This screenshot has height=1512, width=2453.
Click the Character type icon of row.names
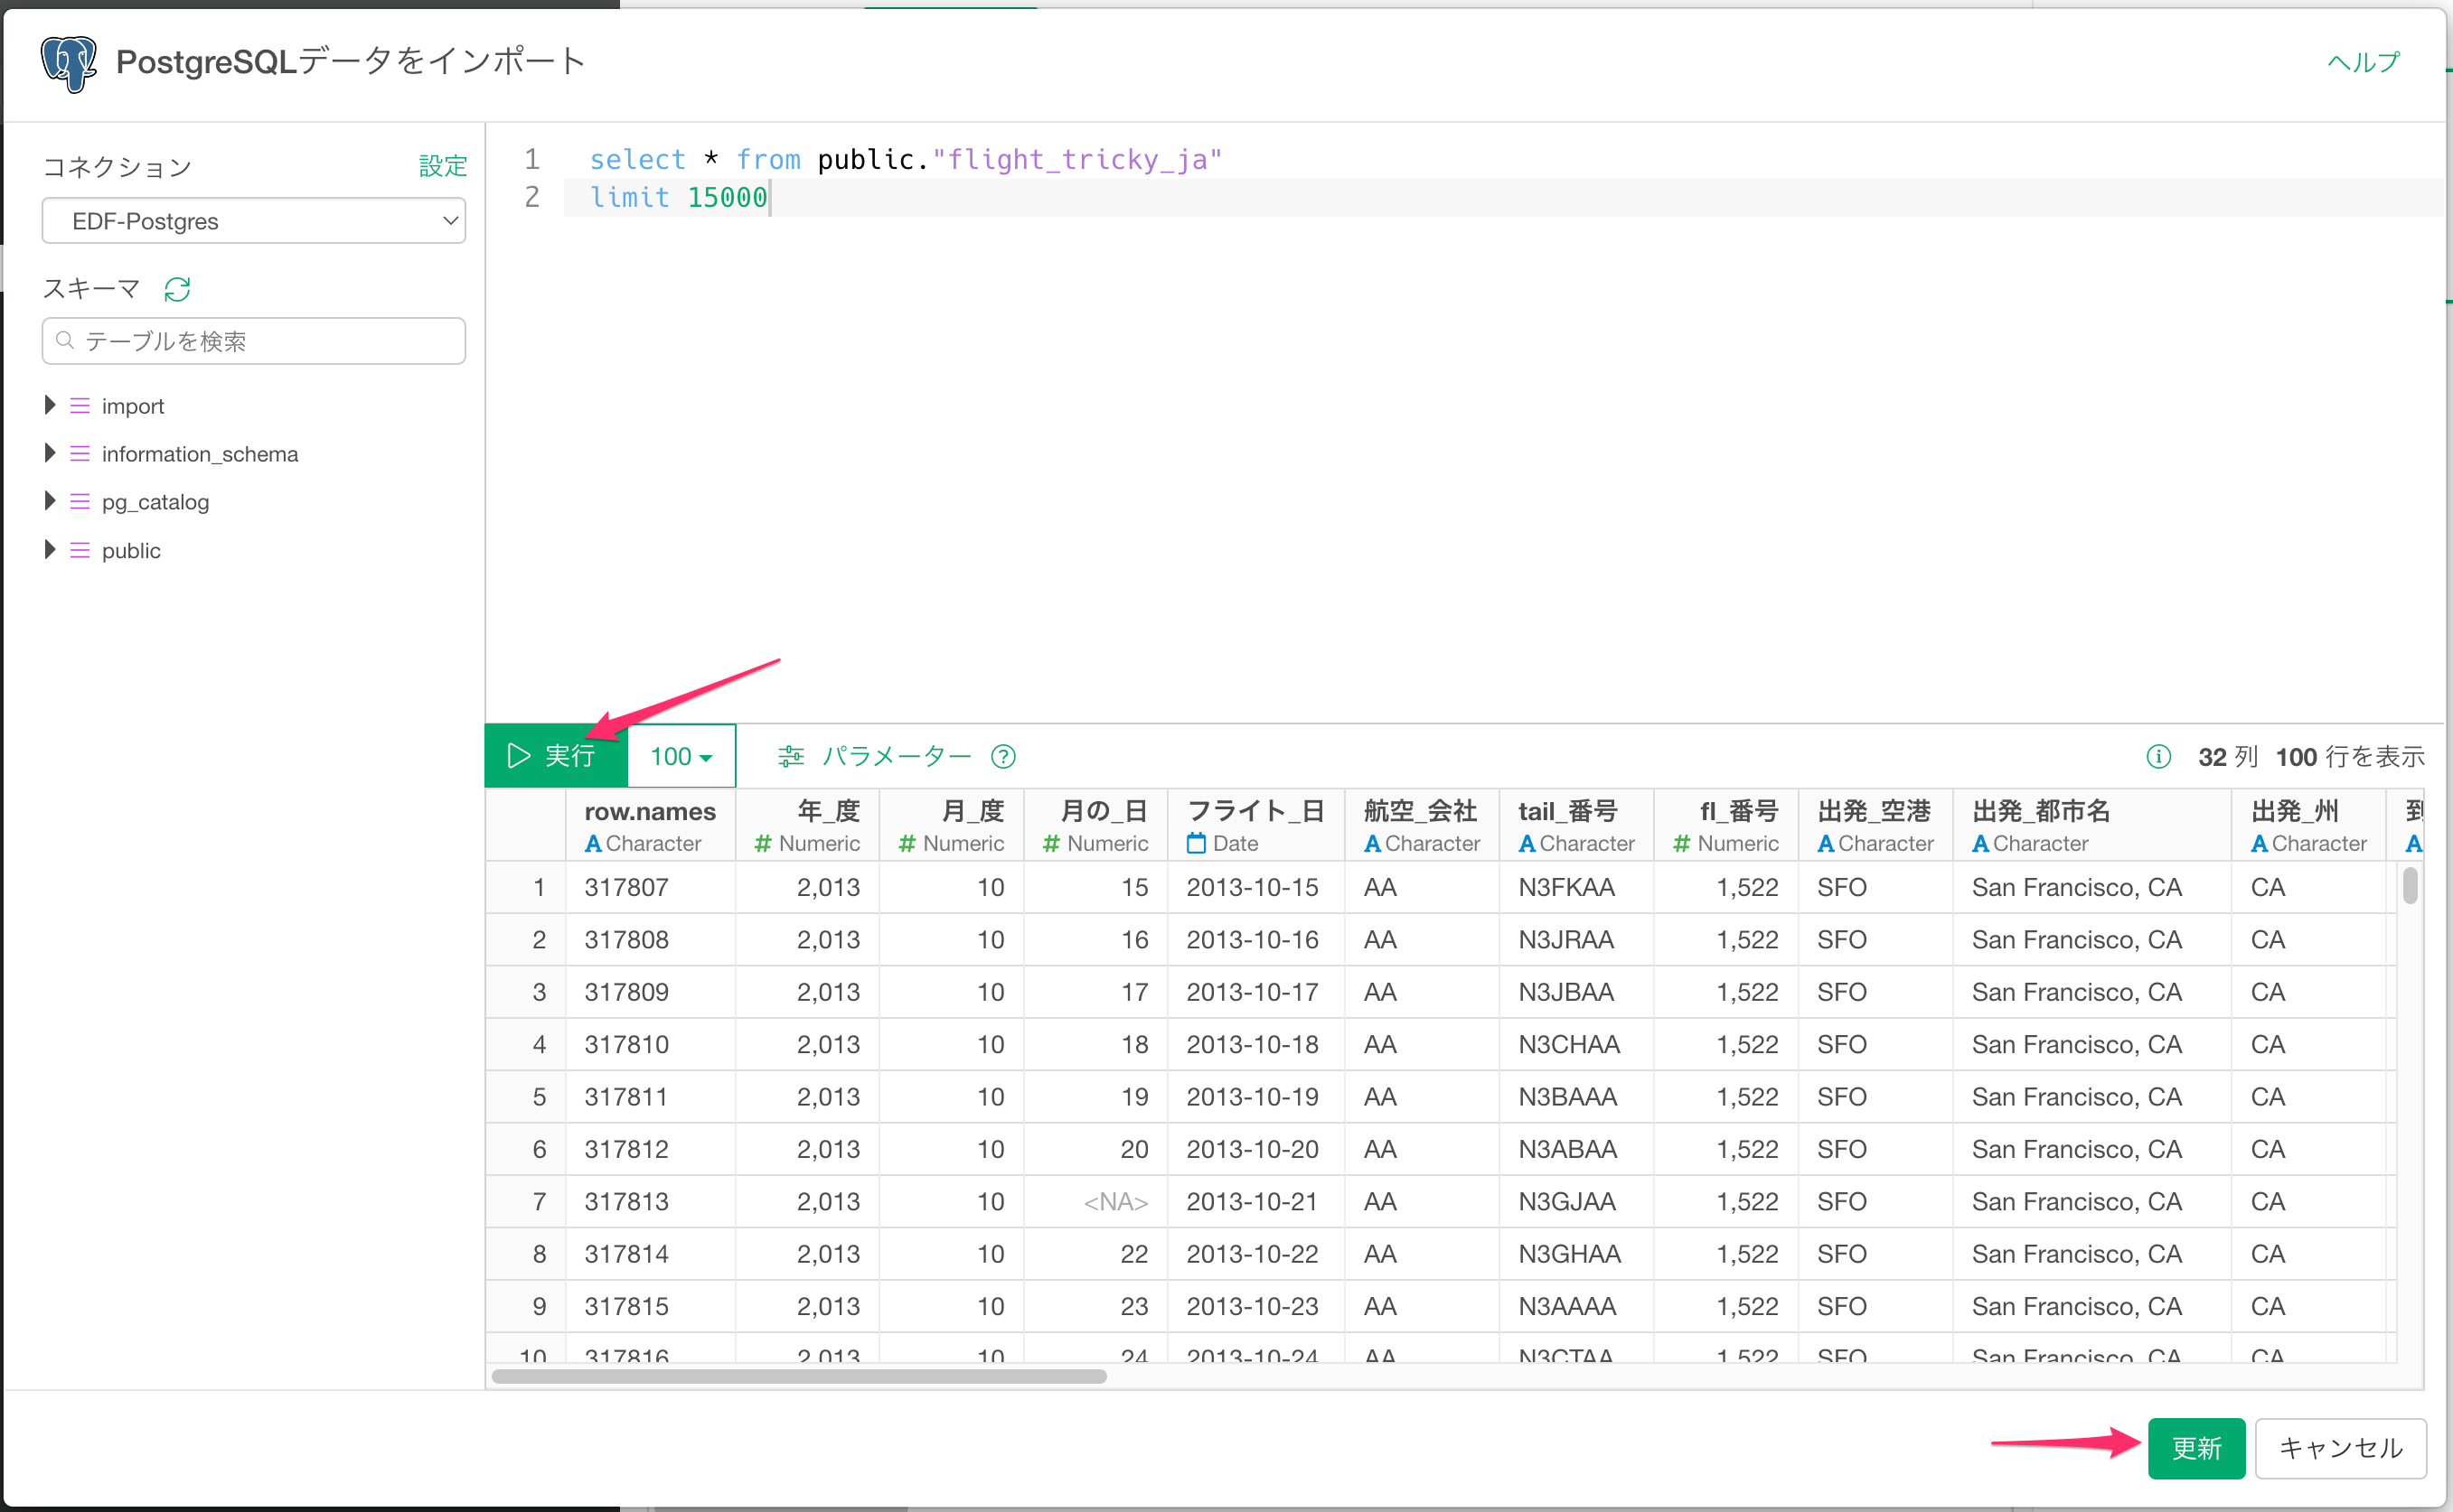[x=593, y=843]
